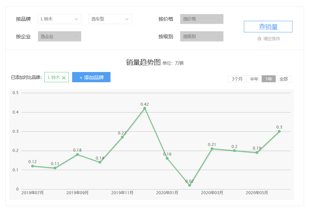
Task: Remove the 铃木 comparison brand tag
Action: coord(64,78)
